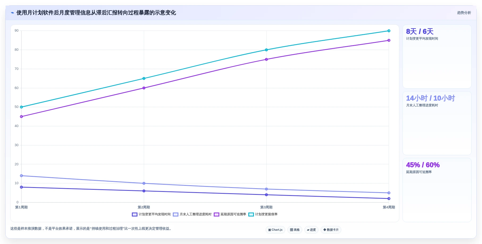482x244 pixels.
Task: Click the trend icon beside the chart title
Action: pyautogui.click(x=12, y=13)
